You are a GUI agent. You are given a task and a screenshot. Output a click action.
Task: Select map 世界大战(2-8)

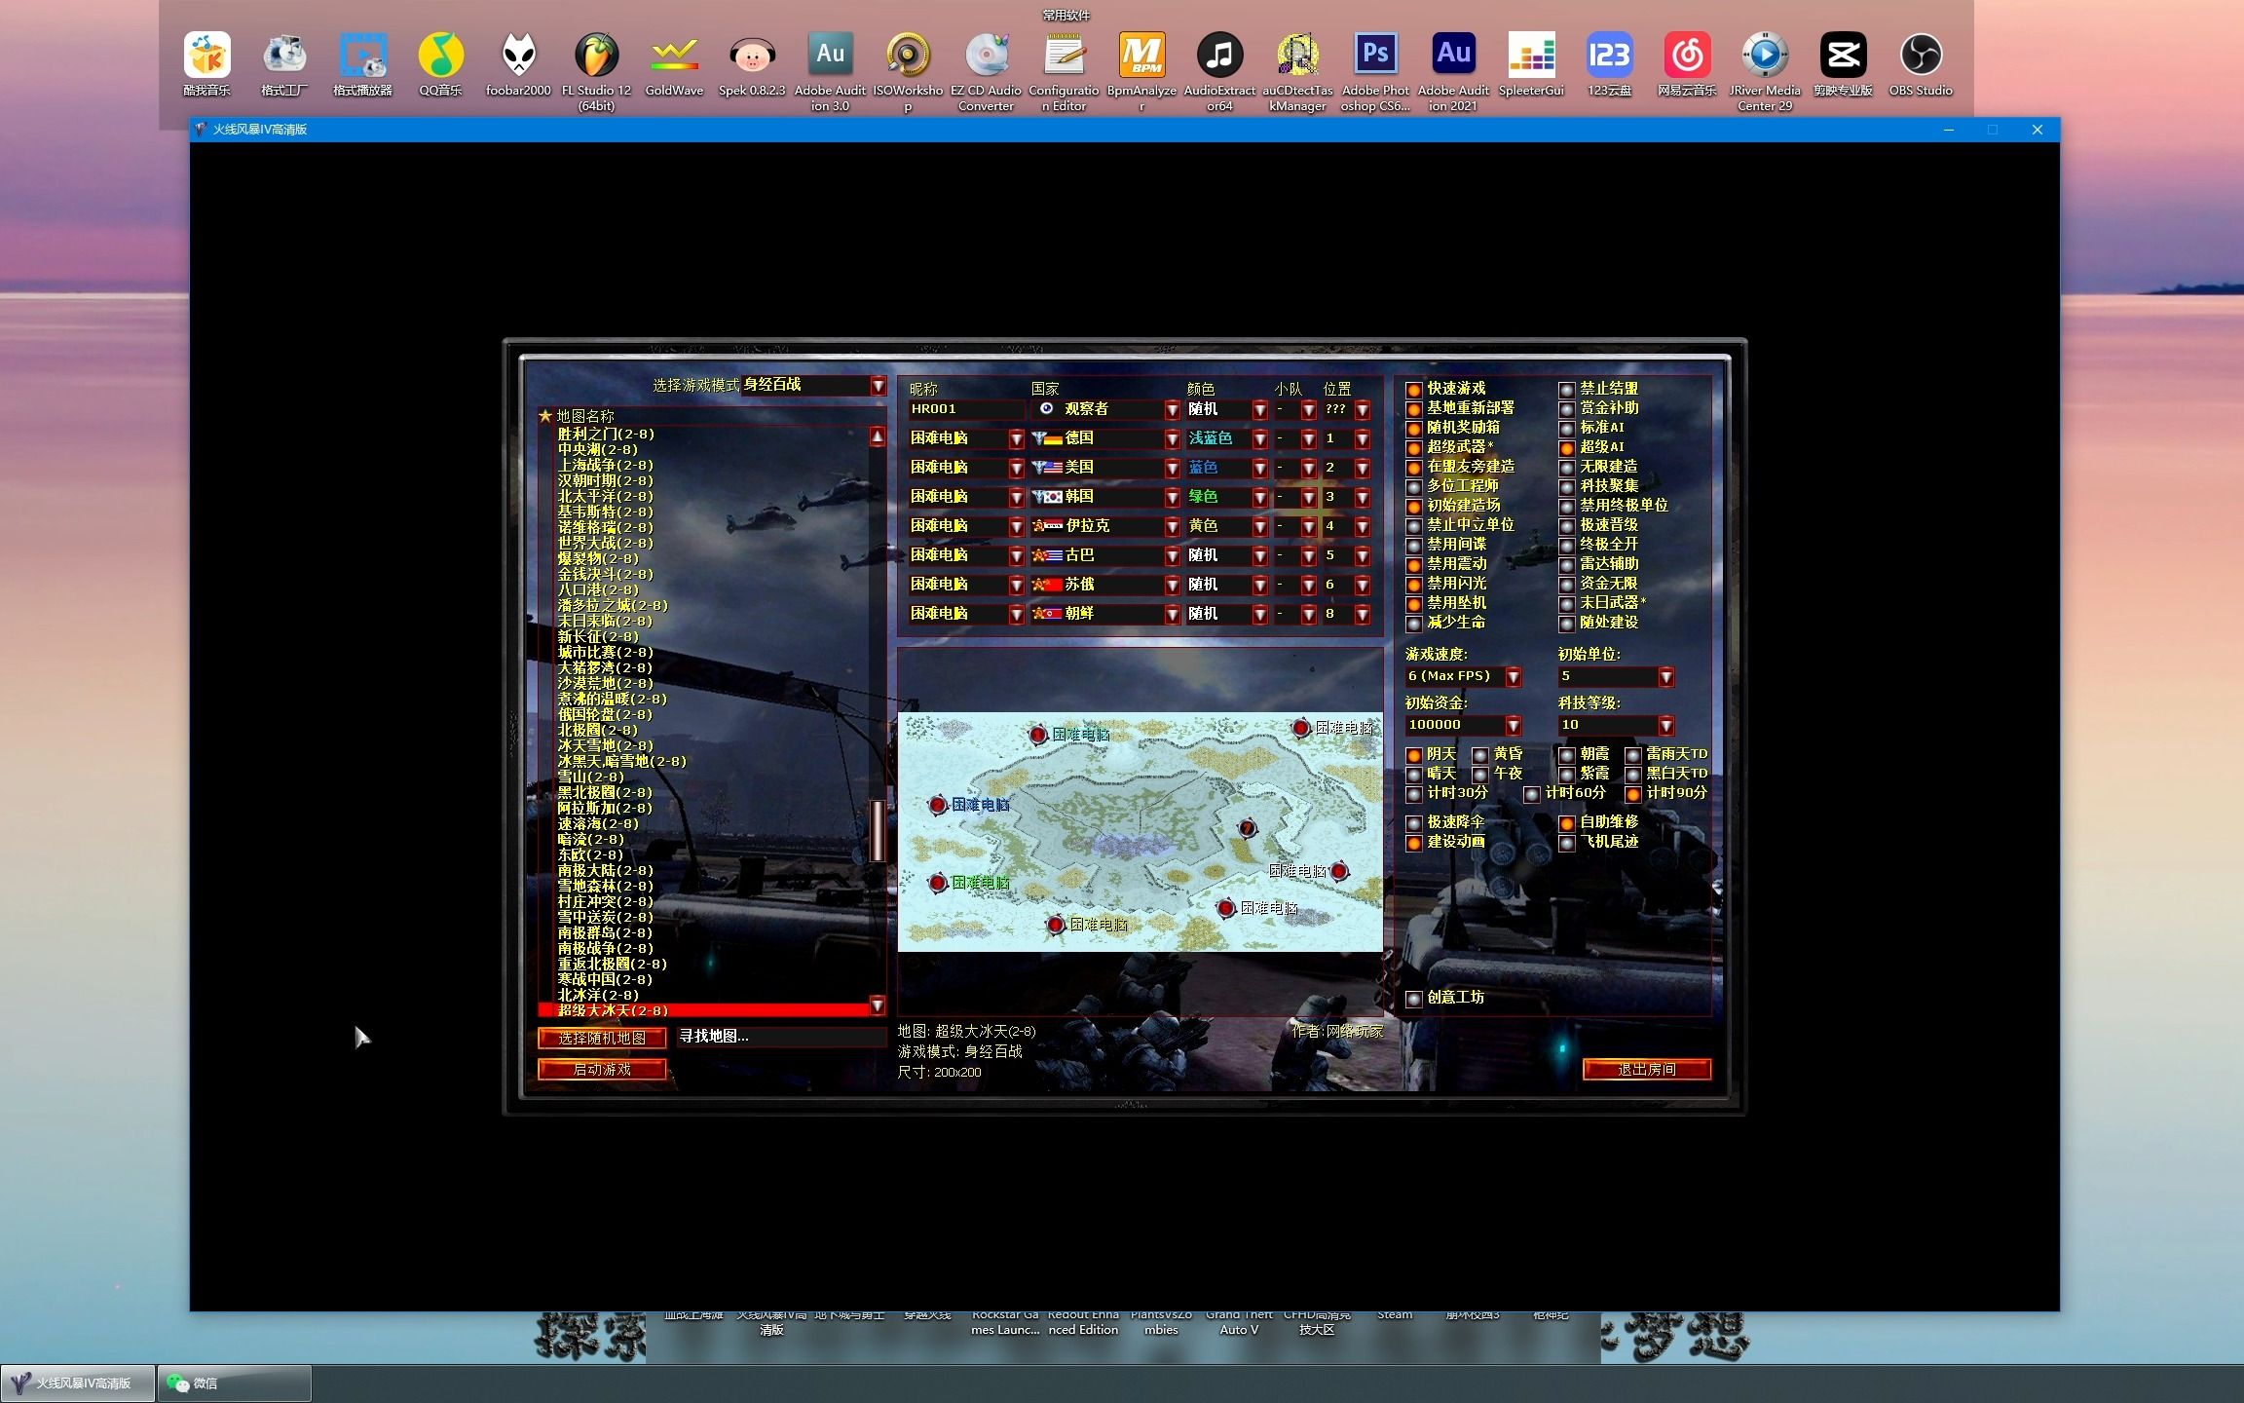[x=605, y=543]
